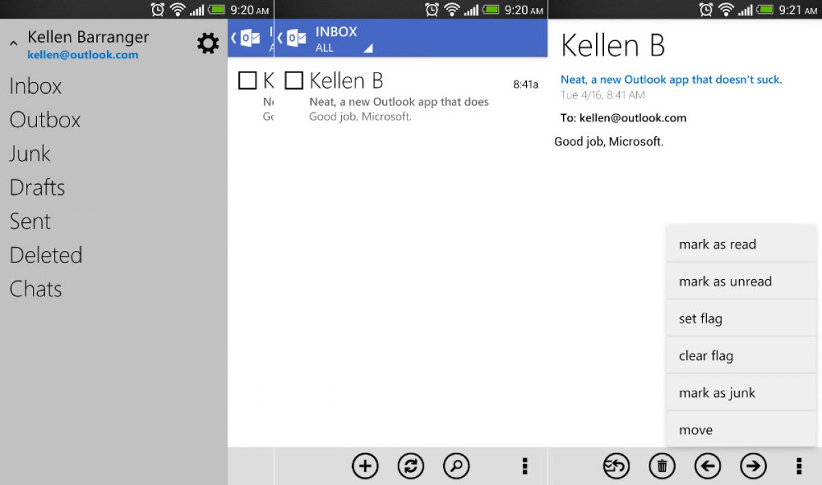Go to next message with right arrow
Image resolution: width=822 pixels, height=485 pixels.
(754, 467)
